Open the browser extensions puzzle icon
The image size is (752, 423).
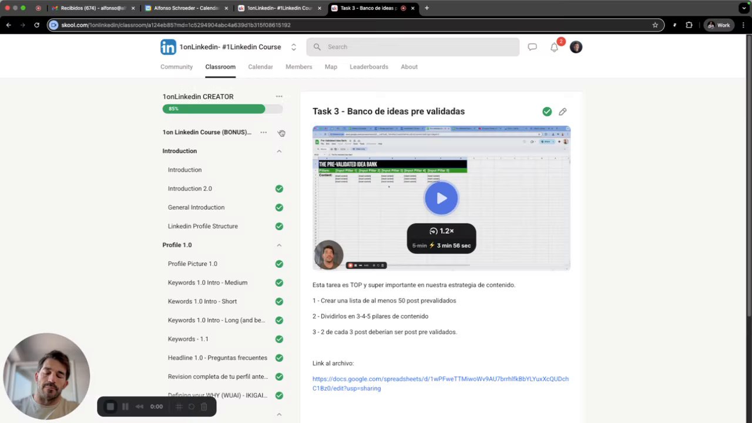pyautogui.click(x=689, y=25)
